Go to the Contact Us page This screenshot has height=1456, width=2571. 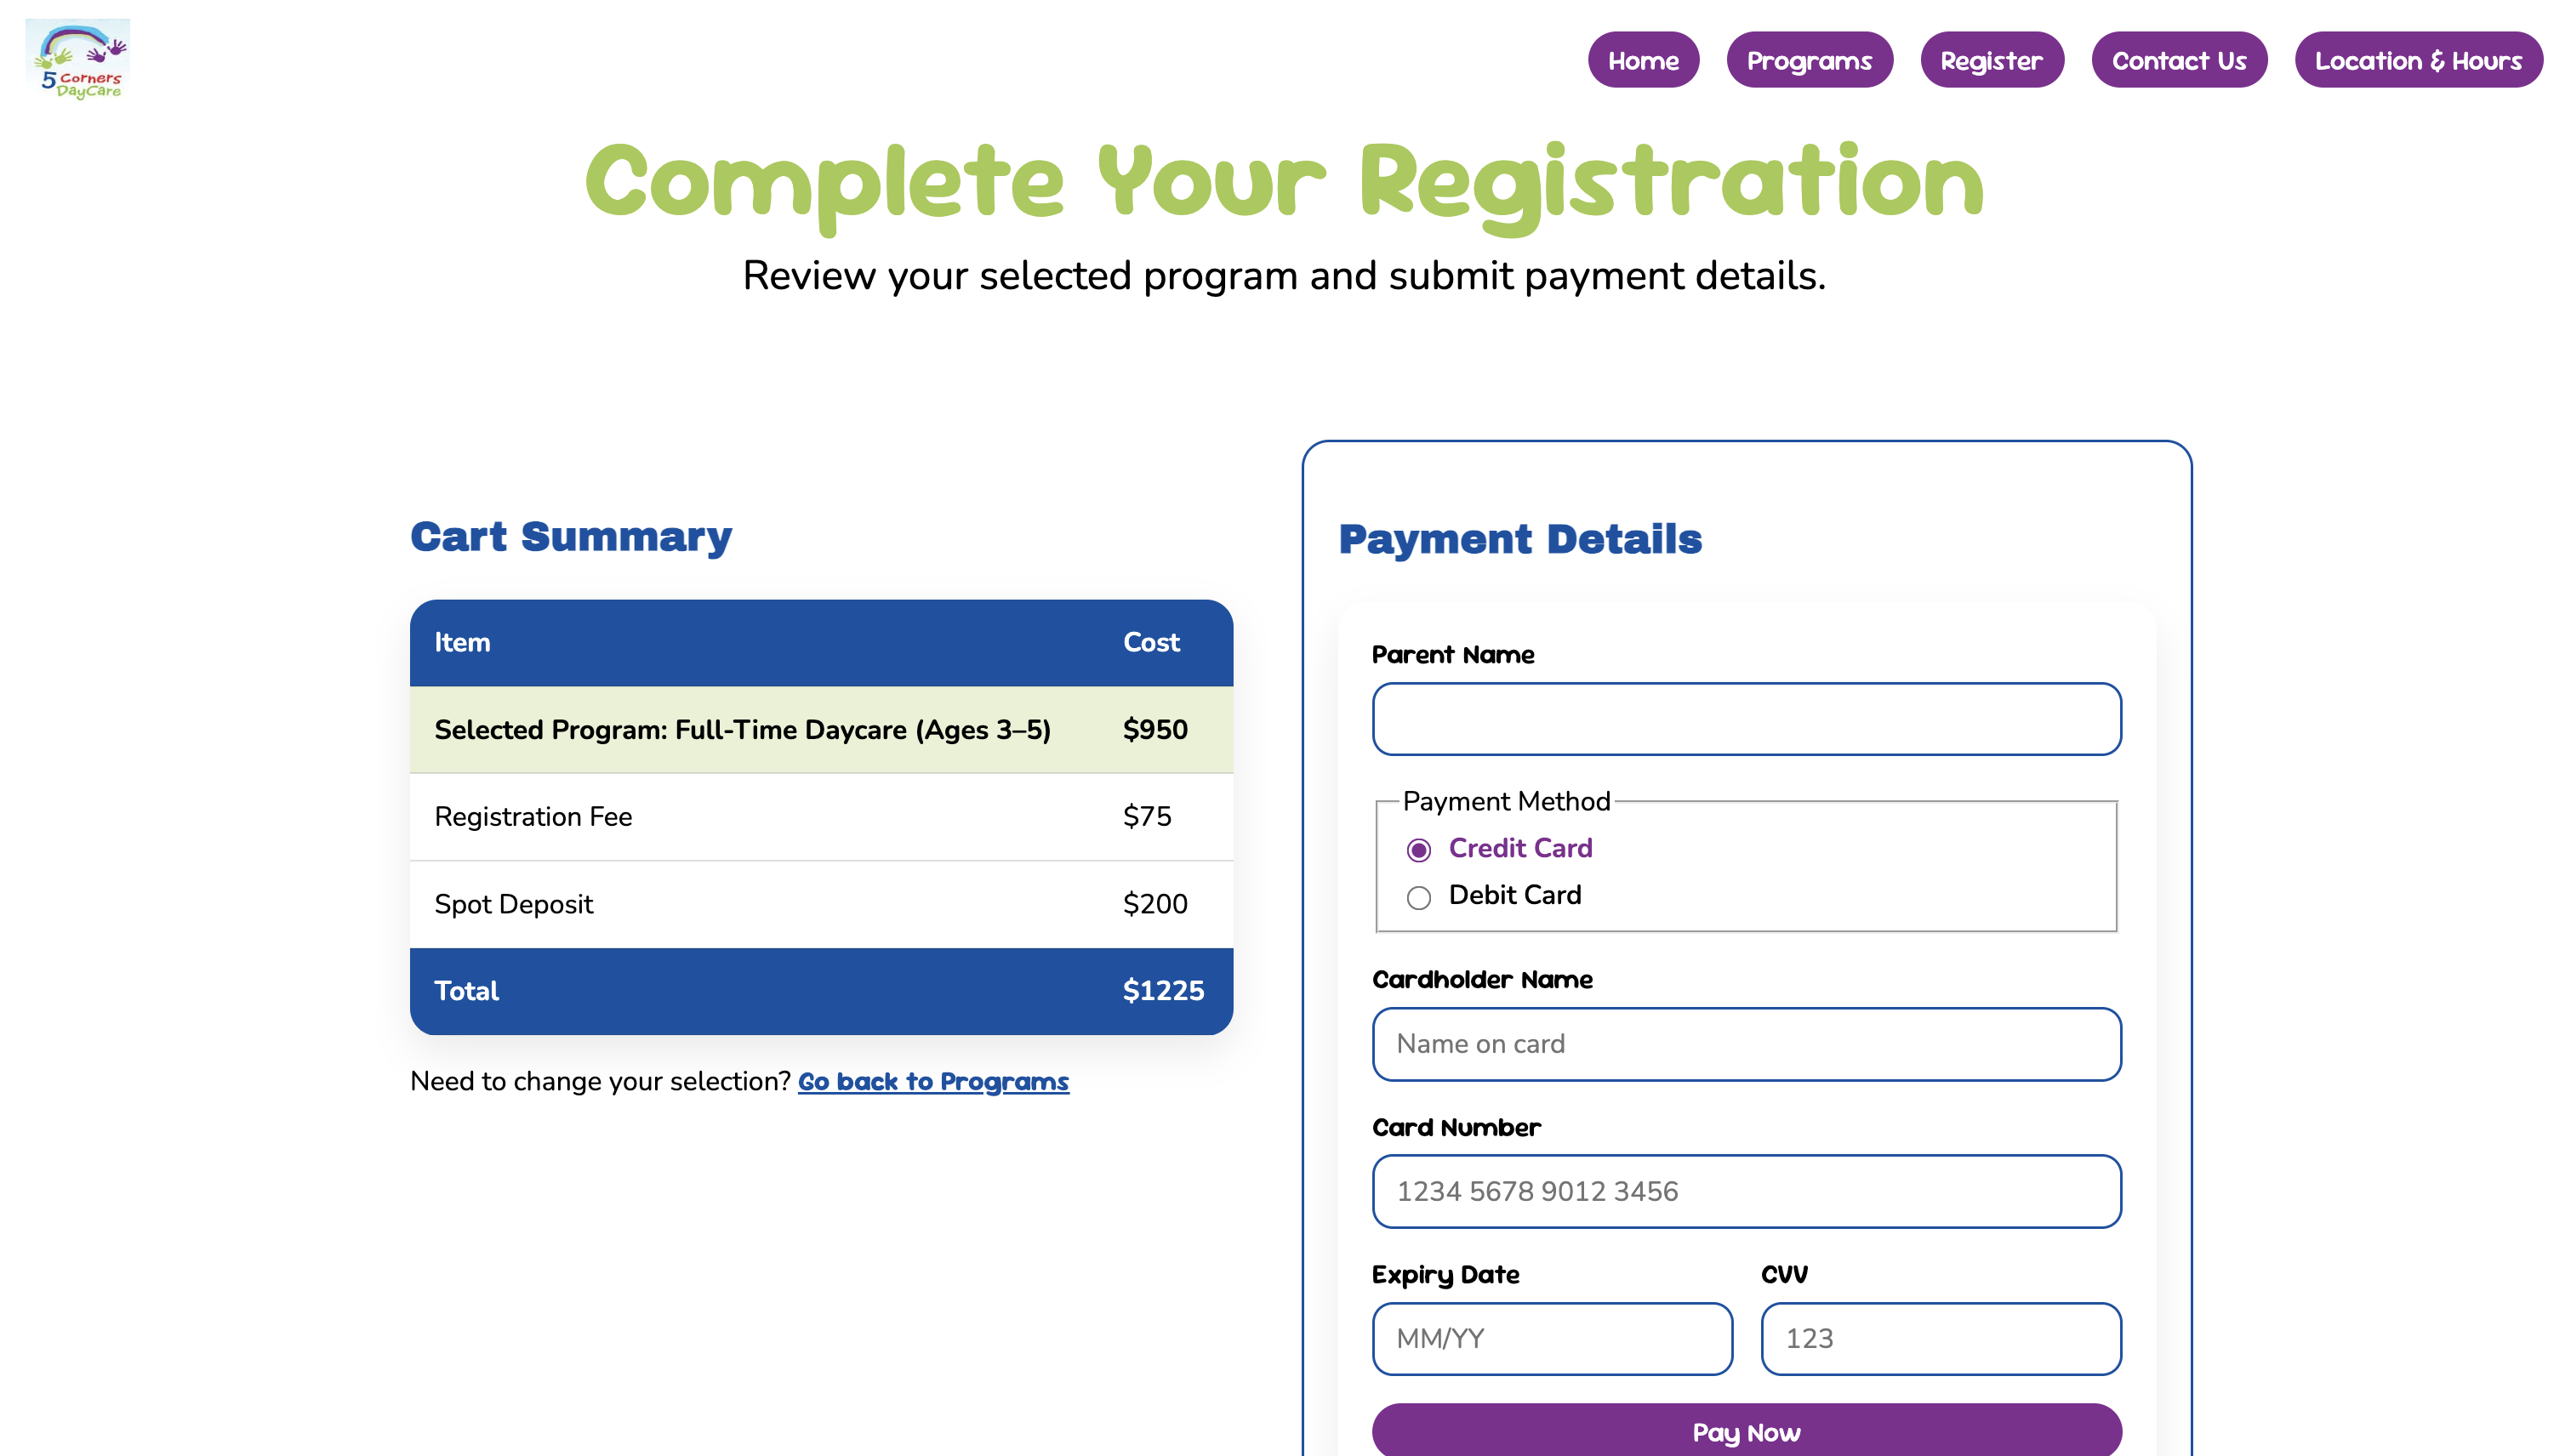pyautogui.click(x=2179, y=60)
